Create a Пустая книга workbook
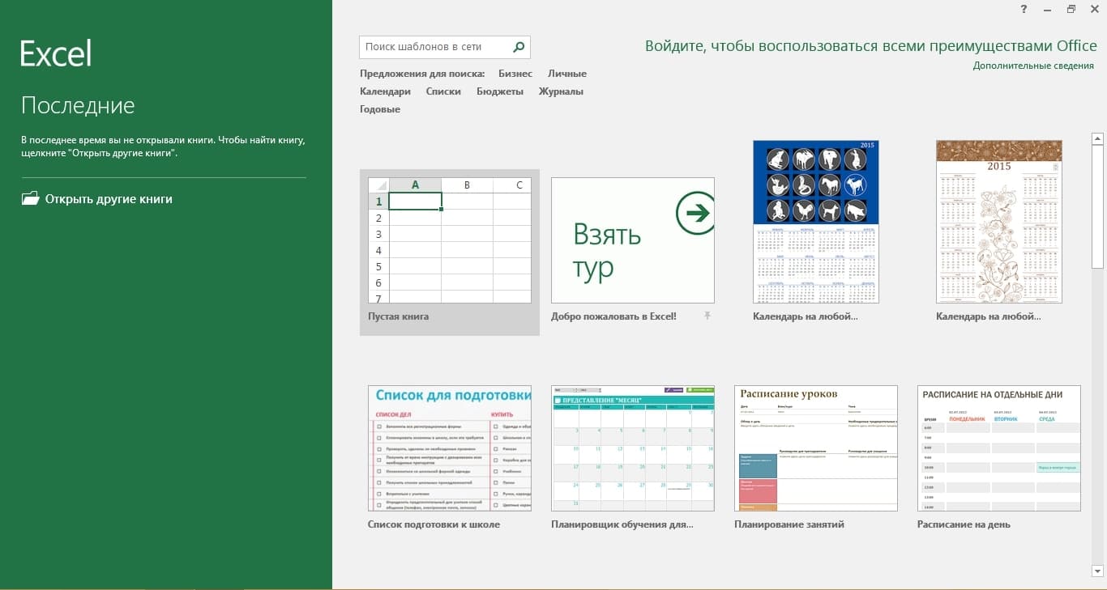The image size is (1107, 590). click(x=450, y=252)
